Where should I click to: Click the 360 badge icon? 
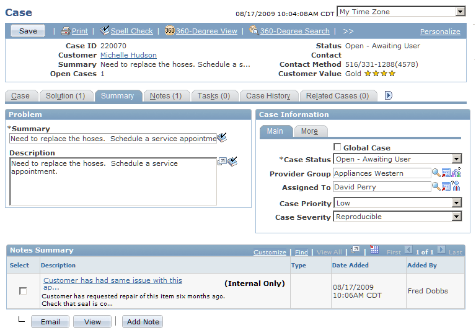170,30
